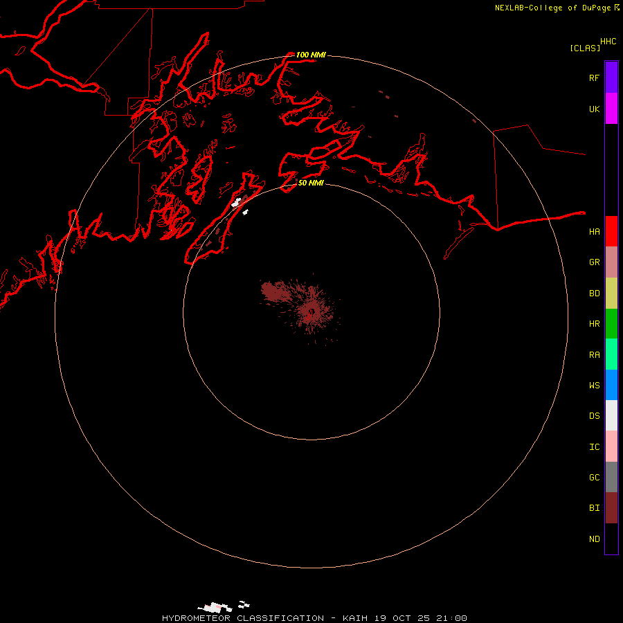
Task: Click the ND legend label
Action: tap(594, 539)
